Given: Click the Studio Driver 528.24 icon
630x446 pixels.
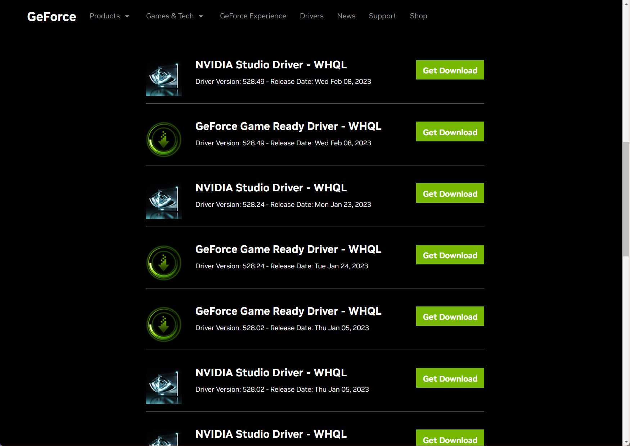Looking at the screenshot, I should click(163, 201).
